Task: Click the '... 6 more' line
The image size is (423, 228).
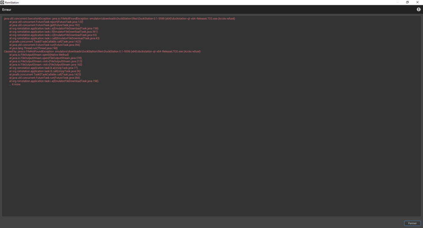Action: 16,84
